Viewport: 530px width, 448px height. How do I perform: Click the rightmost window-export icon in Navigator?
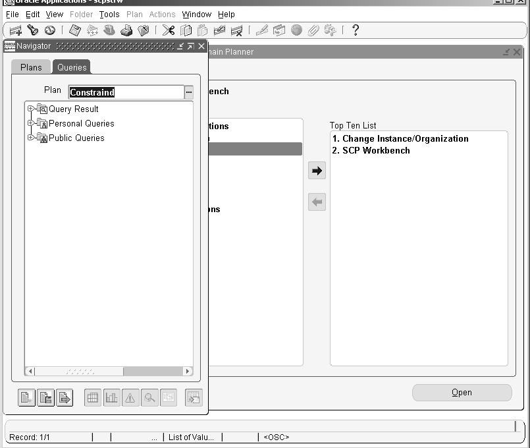click(x=194, y=398)
